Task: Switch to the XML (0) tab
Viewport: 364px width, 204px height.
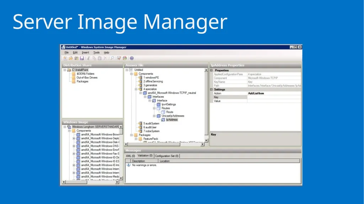Action: click(130, 156)
